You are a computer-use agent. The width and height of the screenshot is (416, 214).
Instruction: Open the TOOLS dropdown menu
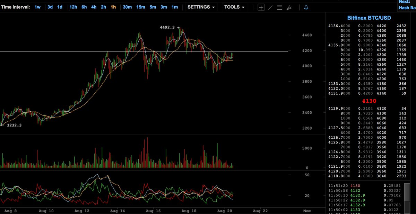pyautogui.click(x=234, y=7)
